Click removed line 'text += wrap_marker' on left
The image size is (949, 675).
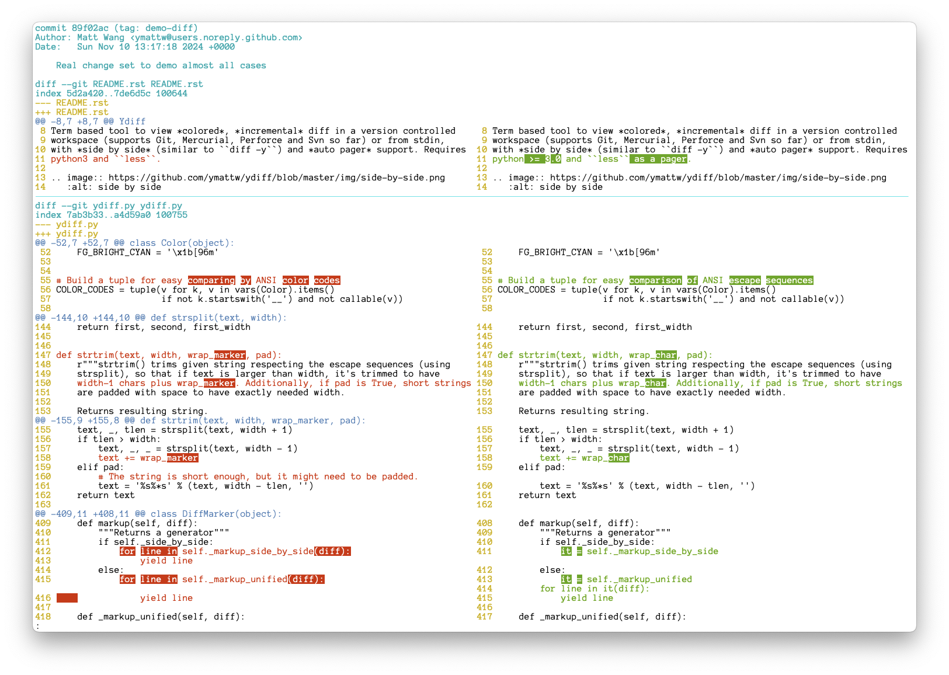point(148,458)
